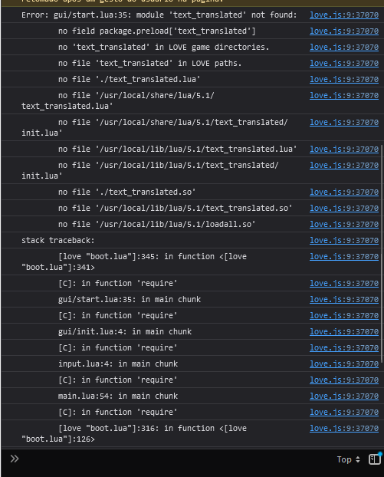Click the console prompt chevron icon

coord(15,459)
